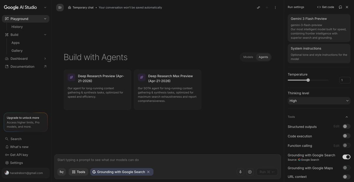Disable the Grounding with Google Search toggle
This screenshot has width=354, height=182.
pos(346,157)
